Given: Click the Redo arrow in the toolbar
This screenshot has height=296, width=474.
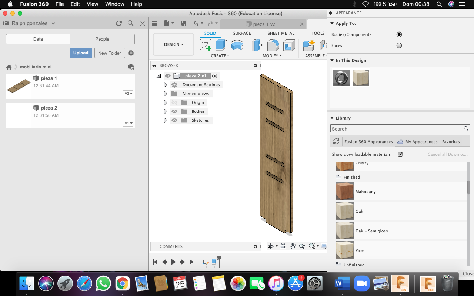Looking at the screenshot, I should [210, 23].
